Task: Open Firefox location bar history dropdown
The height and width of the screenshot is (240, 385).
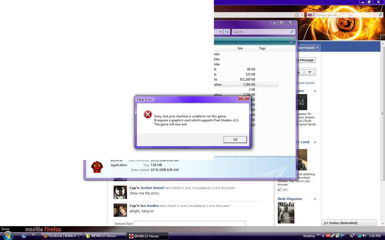Action: [x=302, y=15]
